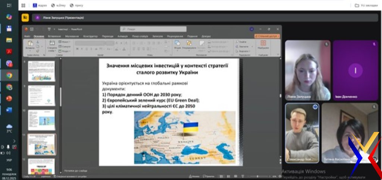The width and height of the screenshot is (382, 180).
Task: Open Google Chrome from the taskbar
Action: coord(9,75)
